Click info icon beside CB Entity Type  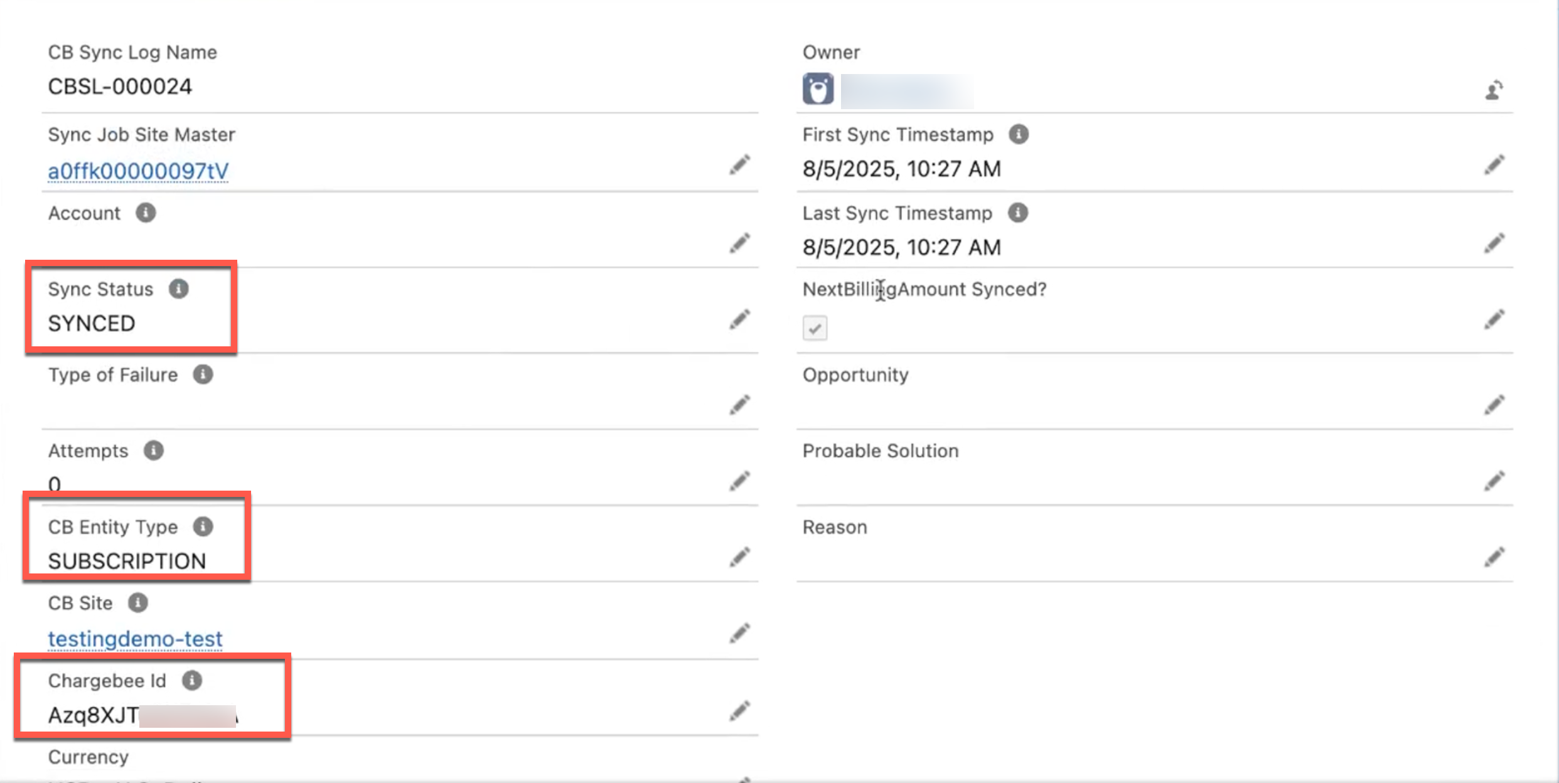point(203,526)
